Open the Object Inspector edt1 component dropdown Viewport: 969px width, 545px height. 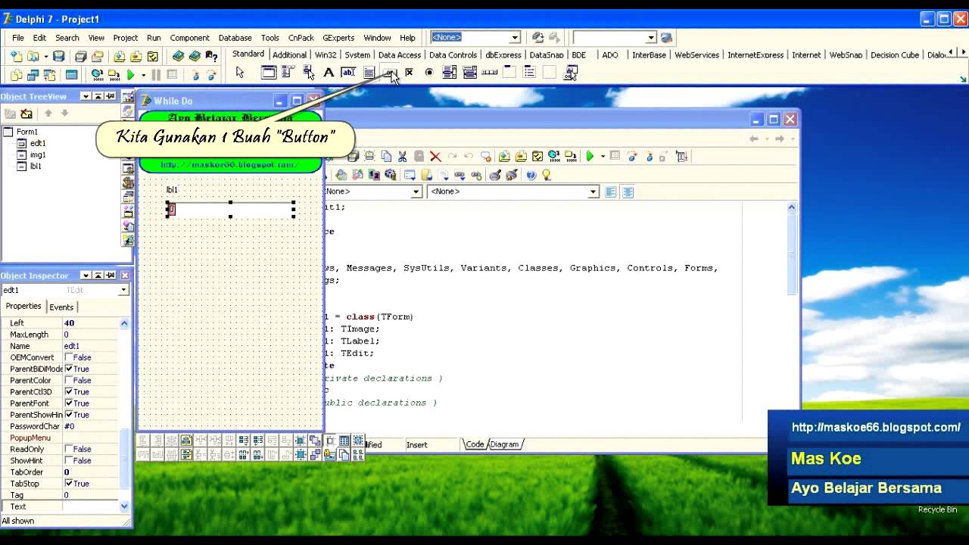click(x=123, y=290)
